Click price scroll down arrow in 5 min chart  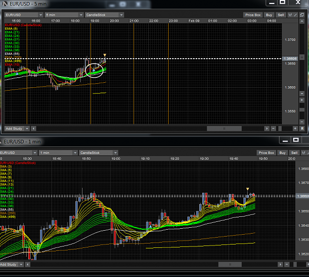(x=302, y=94)
